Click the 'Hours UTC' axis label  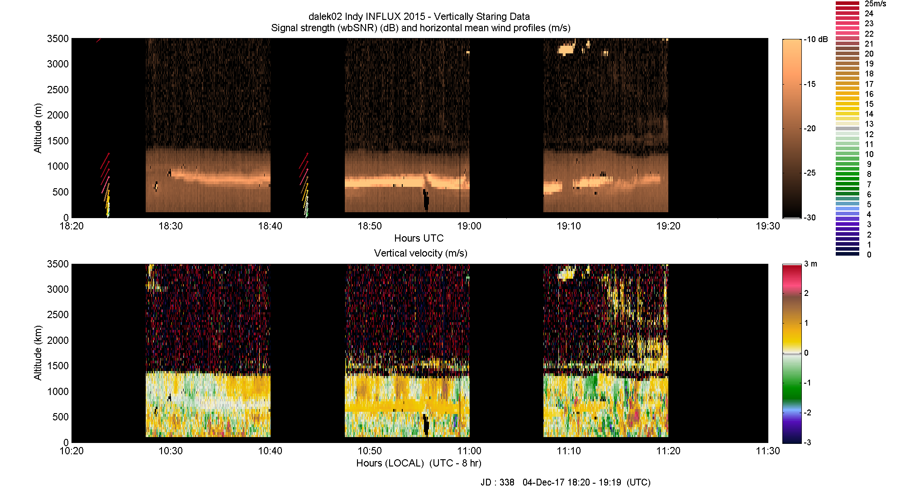[x=419, y=238]
